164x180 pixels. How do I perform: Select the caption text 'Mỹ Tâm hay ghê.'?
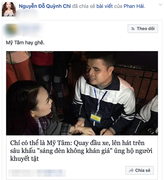click(x=25, y=43)
